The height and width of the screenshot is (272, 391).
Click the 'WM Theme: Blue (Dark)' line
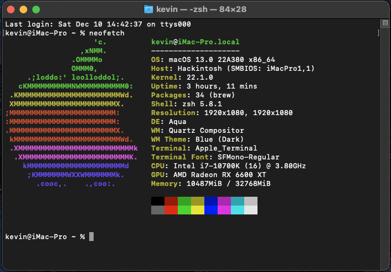pyautogui.click(x=197, y=139)
